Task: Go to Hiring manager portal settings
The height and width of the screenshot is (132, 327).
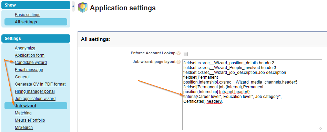Action: click(x=34, y=91)
